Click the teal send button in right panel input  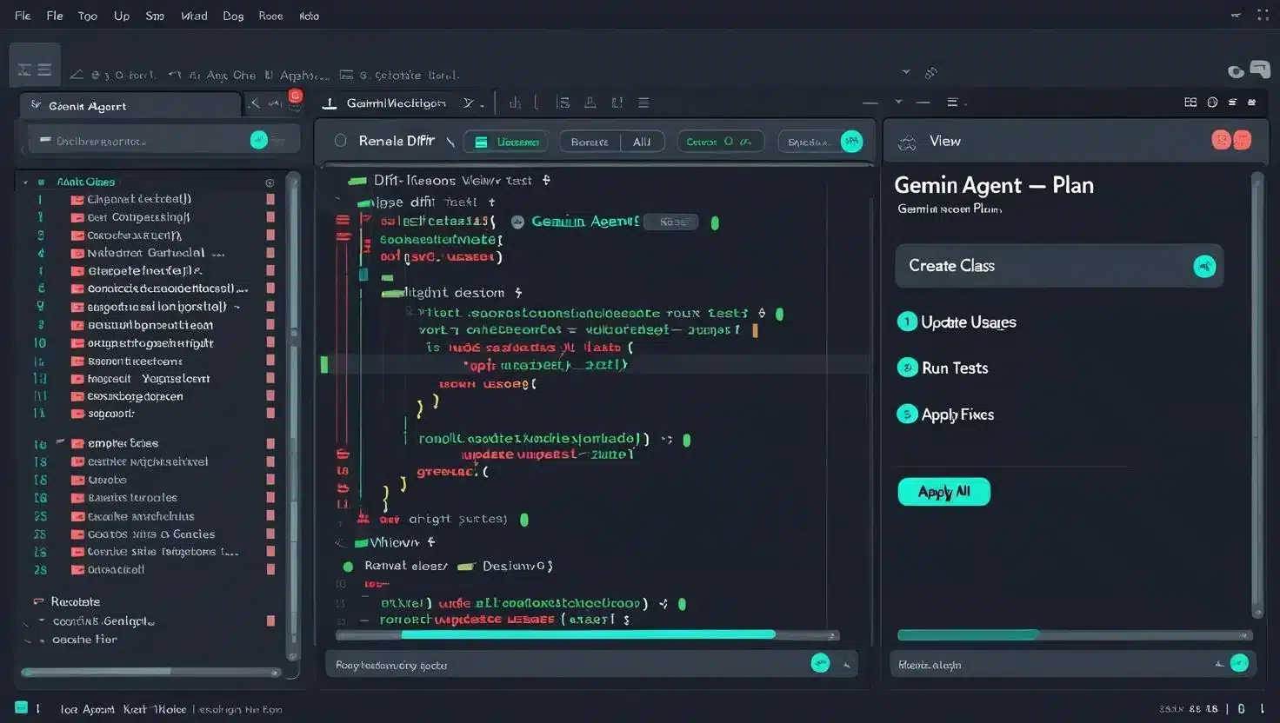(x=1239, y=663)
